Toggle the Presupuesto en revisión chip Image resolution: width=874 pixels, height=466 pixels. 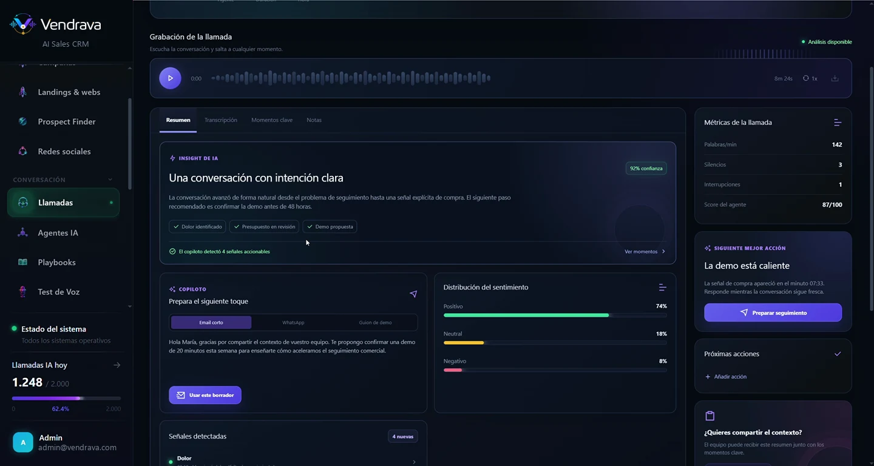tap(264, 226)
